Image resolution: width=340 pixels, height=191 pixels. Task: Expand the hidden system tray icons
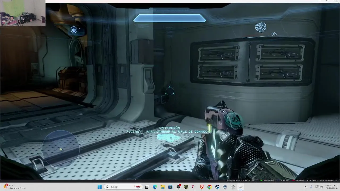305,187
